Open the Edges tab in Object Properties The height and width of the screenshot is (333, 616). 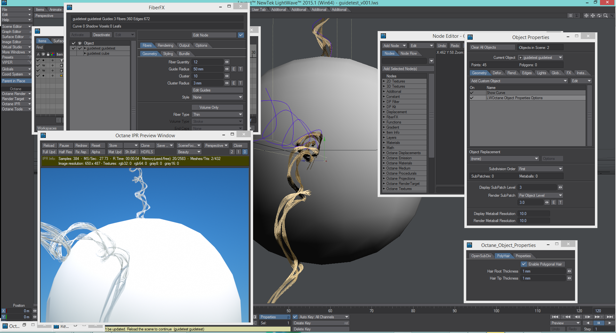[x=527, y=73]
